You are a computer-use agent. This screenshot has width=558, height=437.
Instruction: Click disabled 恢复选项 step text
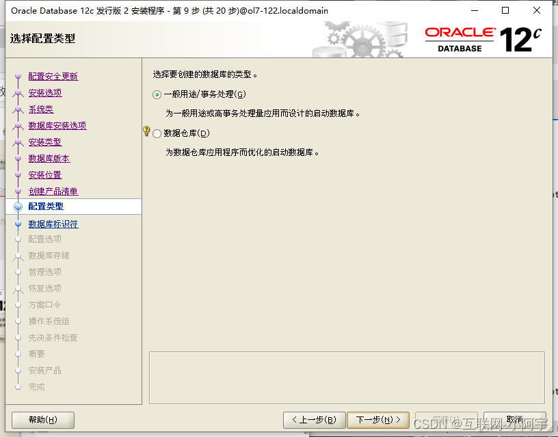coord(45,288)
